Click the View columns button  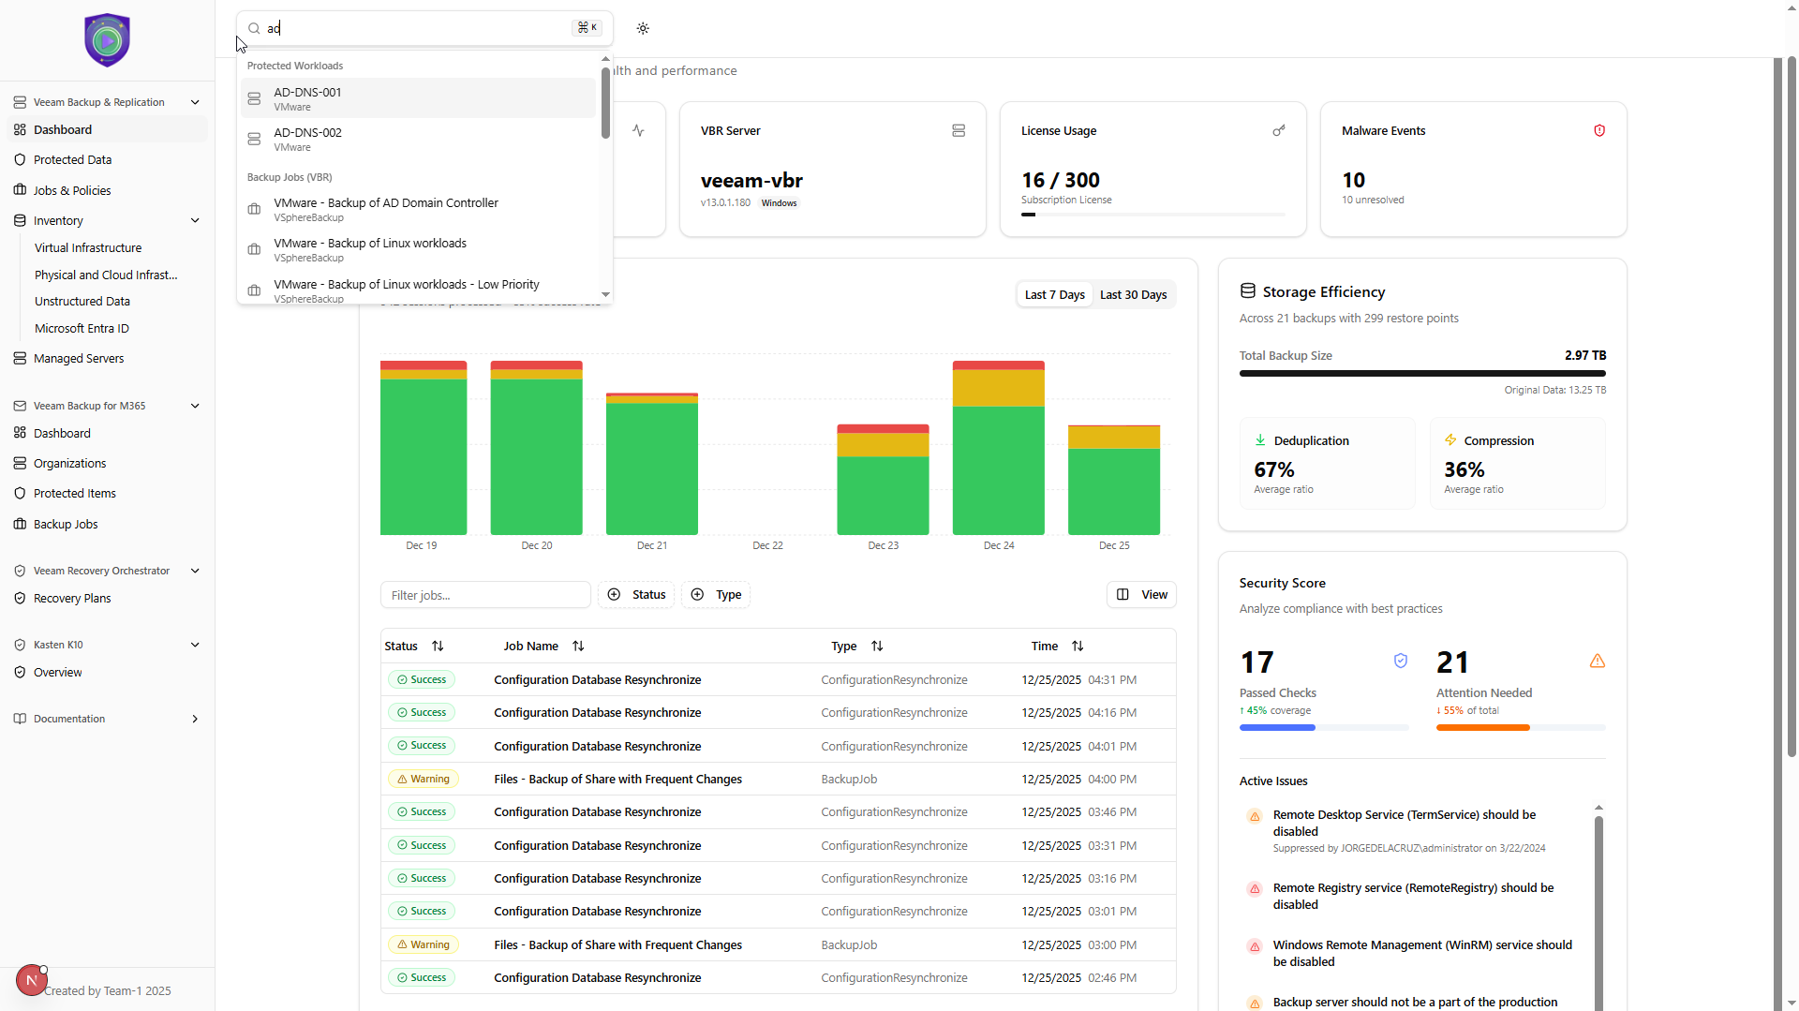pyautogui.click(x=1142, y=595)
